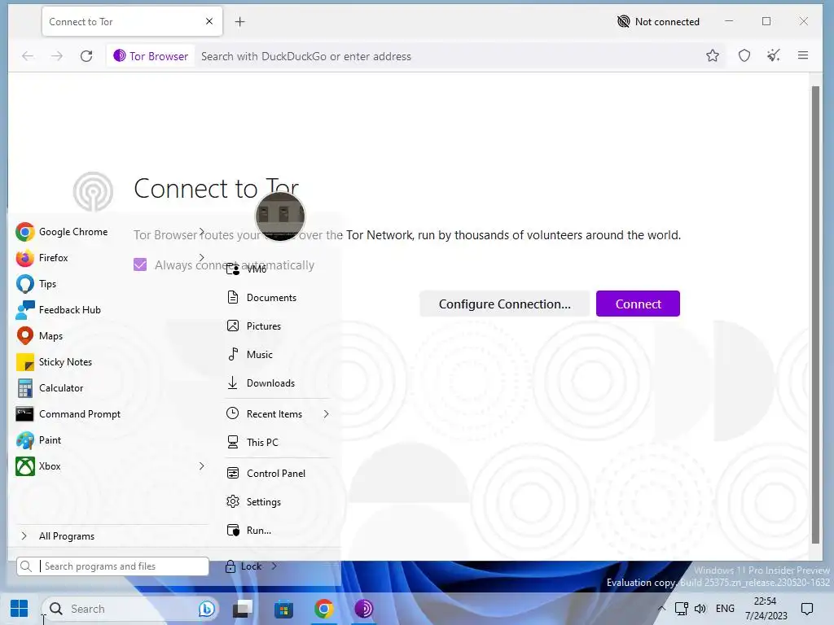Open Feedback Hub in start menu
Image resolution: width=834 pixels, height=625 pixels.
[x=59, y=310]
